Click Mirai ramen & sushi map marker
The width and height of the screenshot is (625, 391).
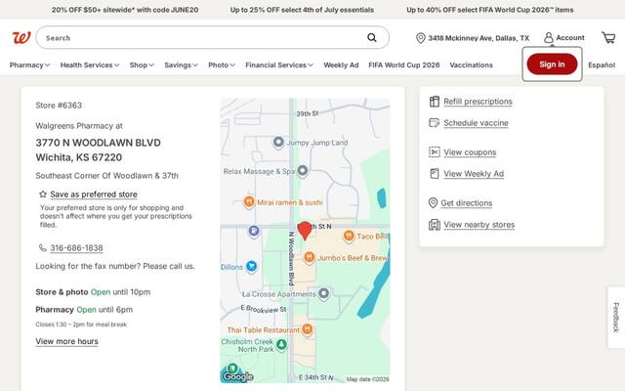click(249, 202)
